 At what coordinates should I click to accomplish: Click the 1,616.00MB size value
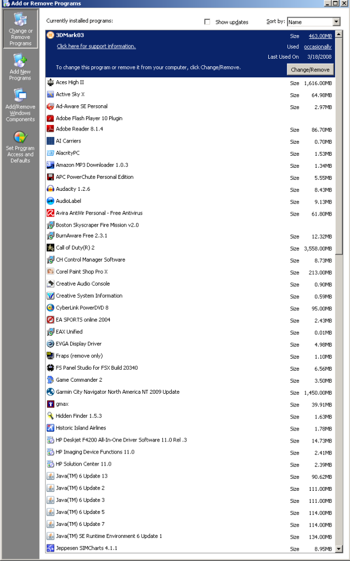tap(318, 83)
